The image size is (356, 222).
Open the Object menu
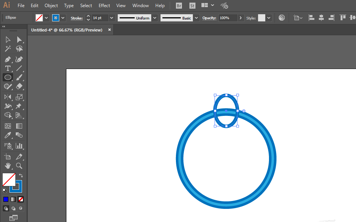coord(51,6)
